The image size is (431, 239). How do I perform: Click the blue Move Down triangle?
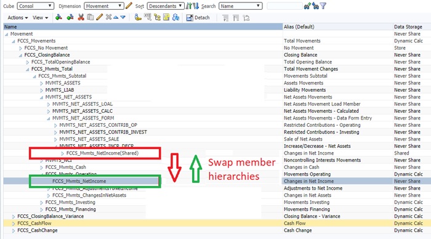(x=123, y=17)
